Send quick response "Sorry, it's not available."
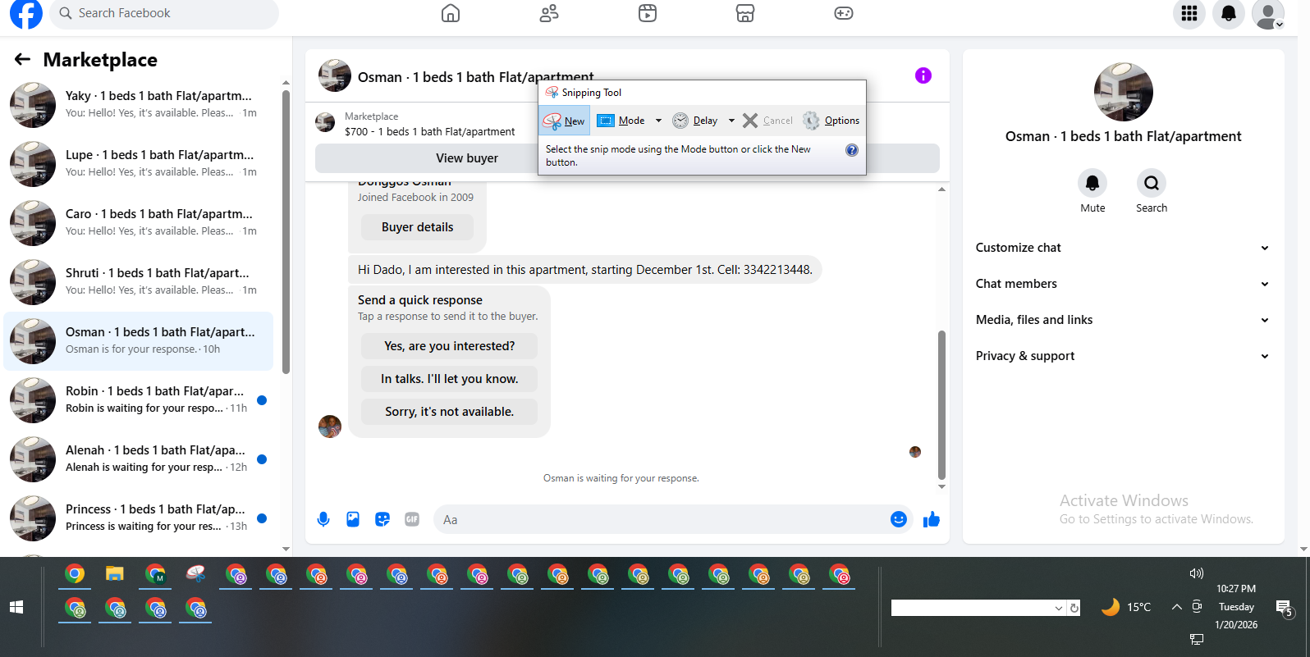1310x657 pixels. click(449, 412)
